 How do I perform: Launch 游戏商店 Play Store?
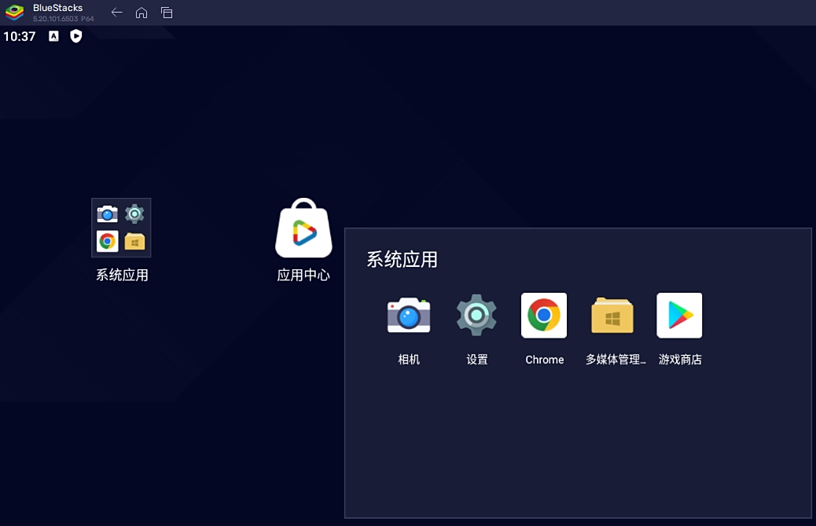click(x=679, y=315)
